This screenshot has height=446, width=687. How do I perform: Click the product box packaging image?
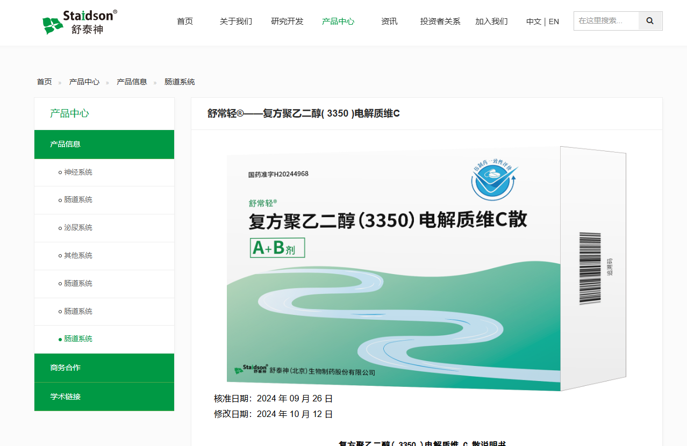[x=426, y=269]
